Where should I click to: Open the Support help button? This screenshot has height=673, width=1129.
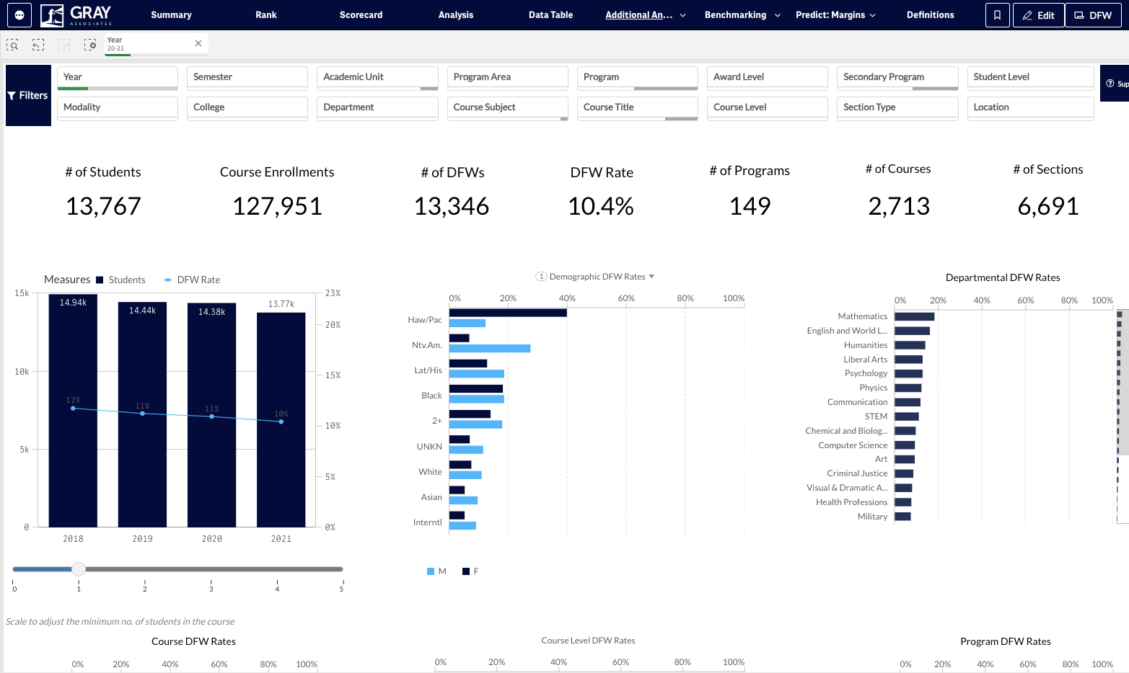[1115, 84]
